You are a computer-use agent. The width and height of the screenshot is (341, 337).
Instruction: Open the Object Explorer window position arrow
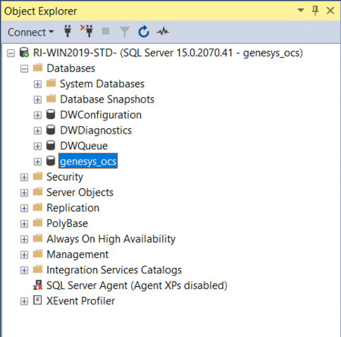(301, 11)
